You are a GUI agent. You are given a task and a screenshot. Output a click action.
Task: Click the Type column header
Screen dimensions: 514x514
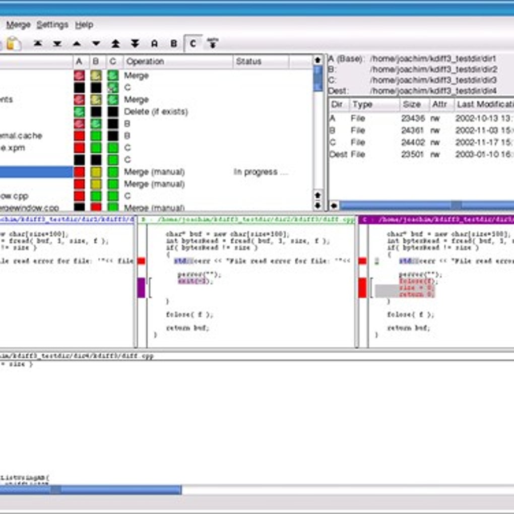374,105
